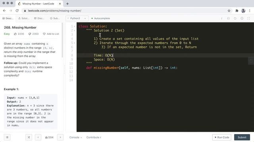Click the thumbs-down dislike icon
254x142 pixels.
coord(30,34)
